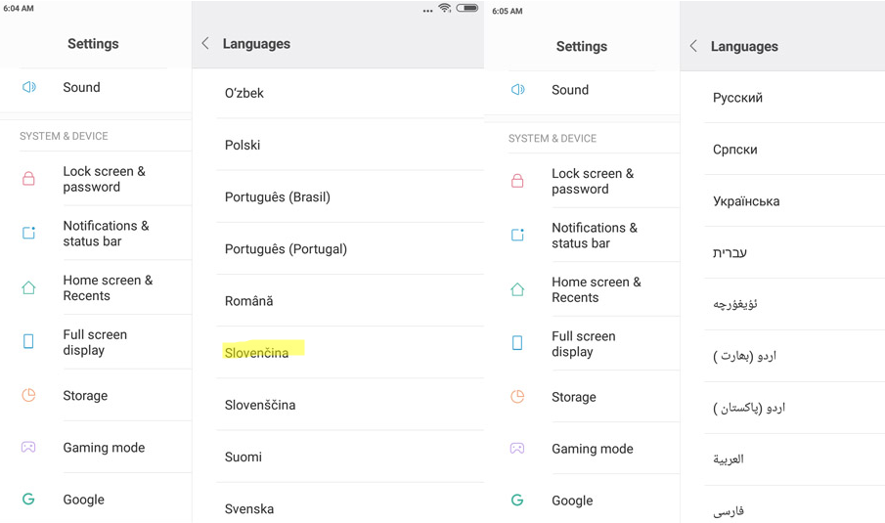Click the three-dot status bar indicator

click(427, 11)
